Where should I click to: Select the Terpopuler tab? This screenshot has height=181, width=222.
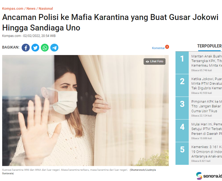(209, 46)
